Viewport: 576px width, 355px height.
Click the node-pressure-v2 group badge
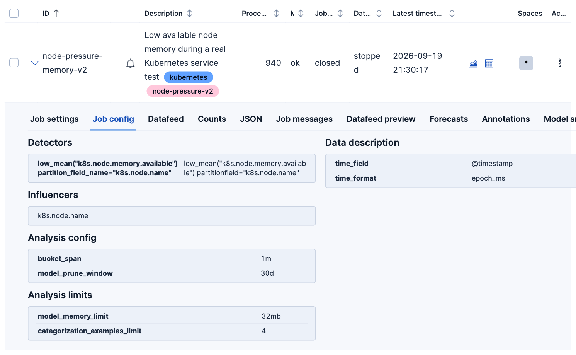point(183,91)
